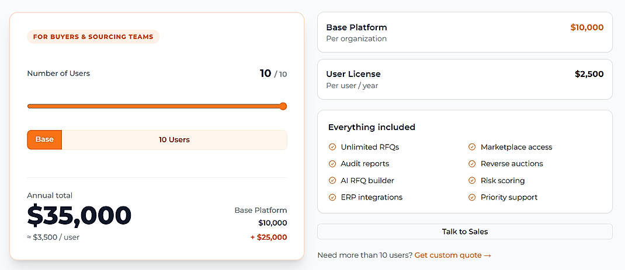Click the ≈ $3,500 / user text
The height and width of the screenshot is (270, 625).
pos(53,237)
